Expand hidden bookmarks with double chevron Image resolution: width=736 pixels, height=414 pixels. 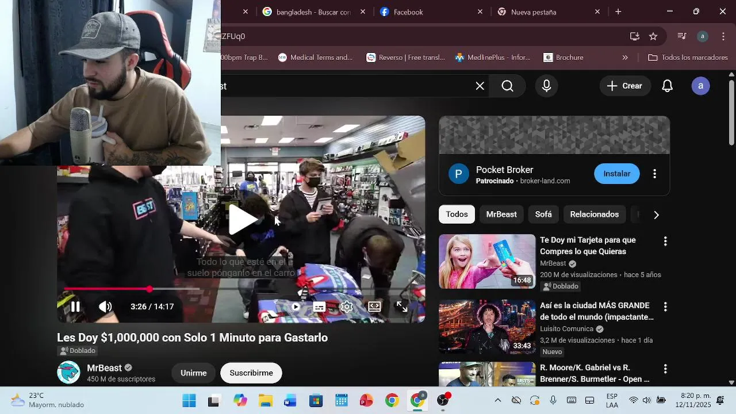pyautogui.click(x=625, y=57)
